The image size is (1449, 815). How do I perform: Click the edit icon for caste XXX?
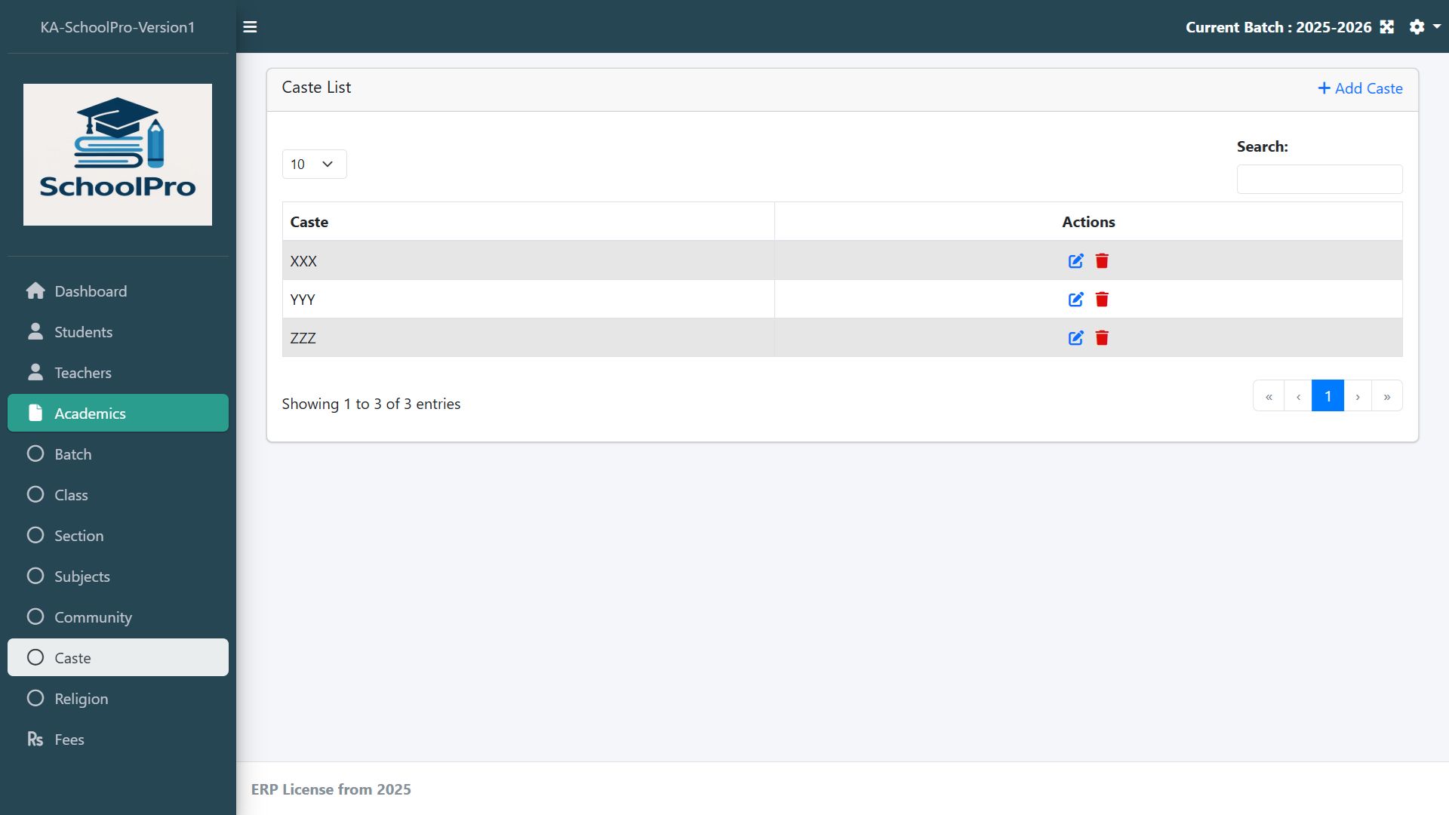1075,261
